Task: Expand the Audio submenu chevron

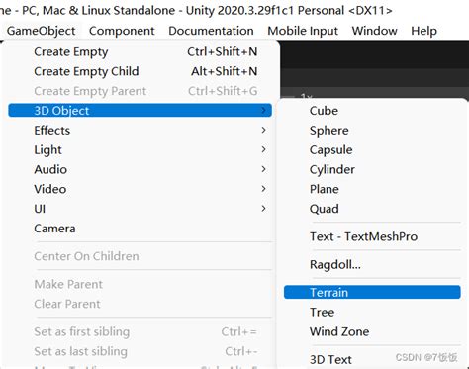Action: [x=263, y=169]
